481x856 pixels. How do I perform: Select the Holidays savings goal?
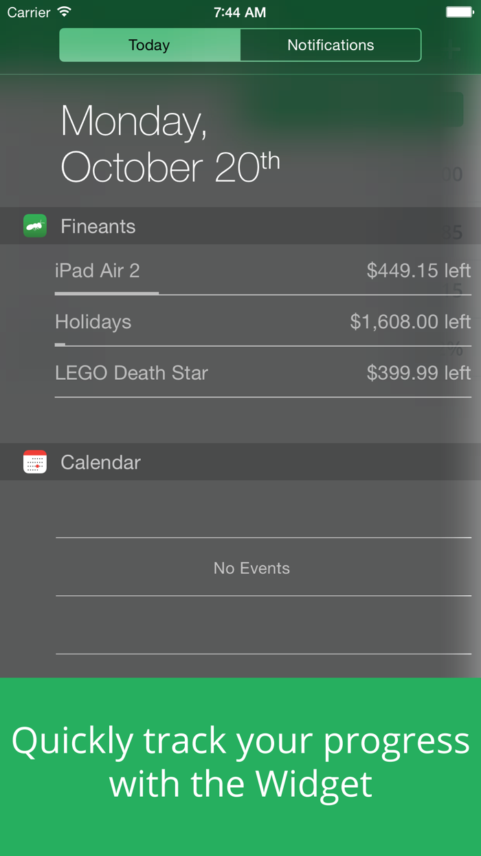pyautogui.click(x=93, y=322)
